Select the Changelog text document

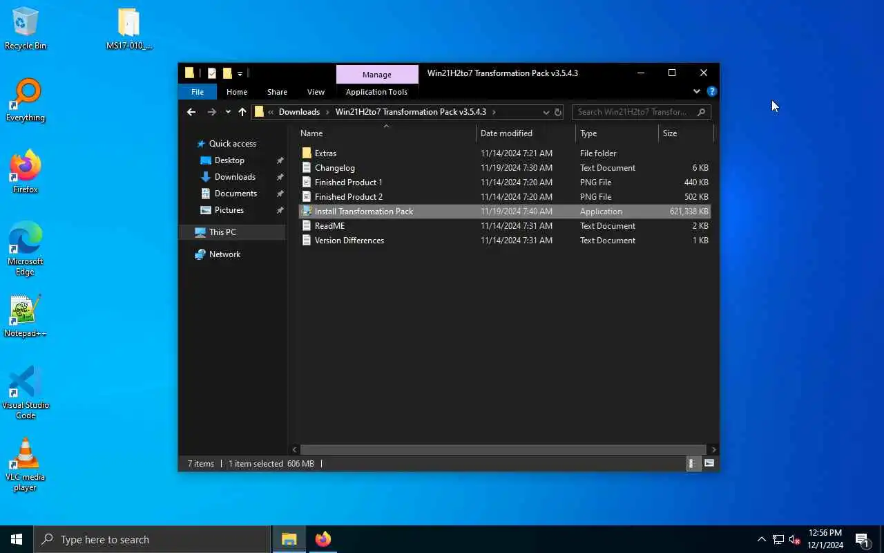pos(505,168)
